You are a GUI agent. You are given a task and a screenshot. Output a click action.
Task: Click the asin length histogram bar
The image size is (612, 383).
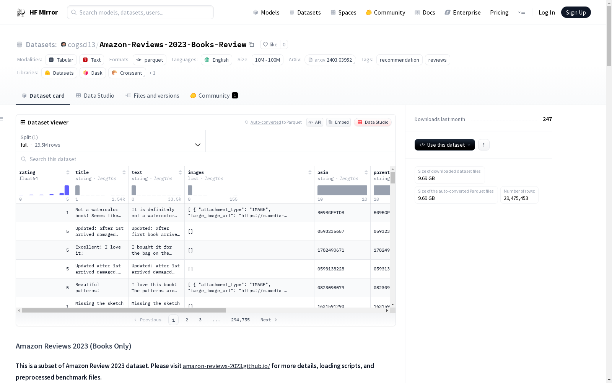point(342,190)
